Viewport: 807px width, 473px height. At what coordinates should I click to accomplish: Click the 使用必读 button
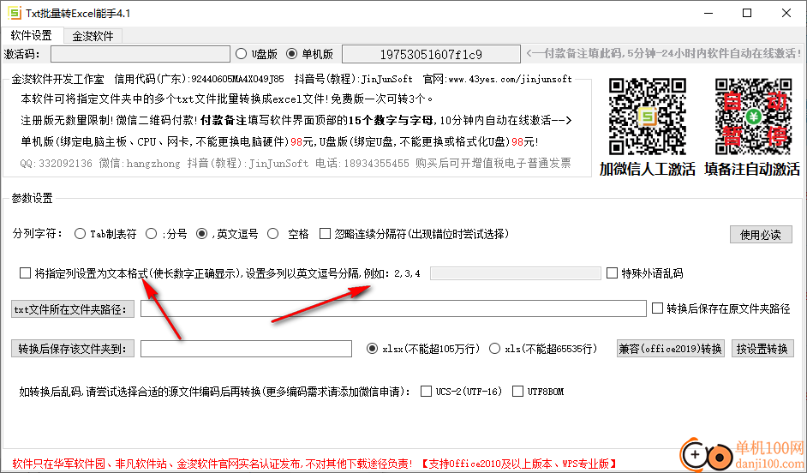click(761, 235)
